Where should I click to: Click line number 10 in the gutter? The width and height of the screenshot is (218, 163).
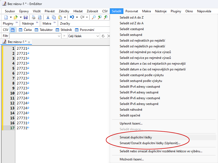click(12, 93)
